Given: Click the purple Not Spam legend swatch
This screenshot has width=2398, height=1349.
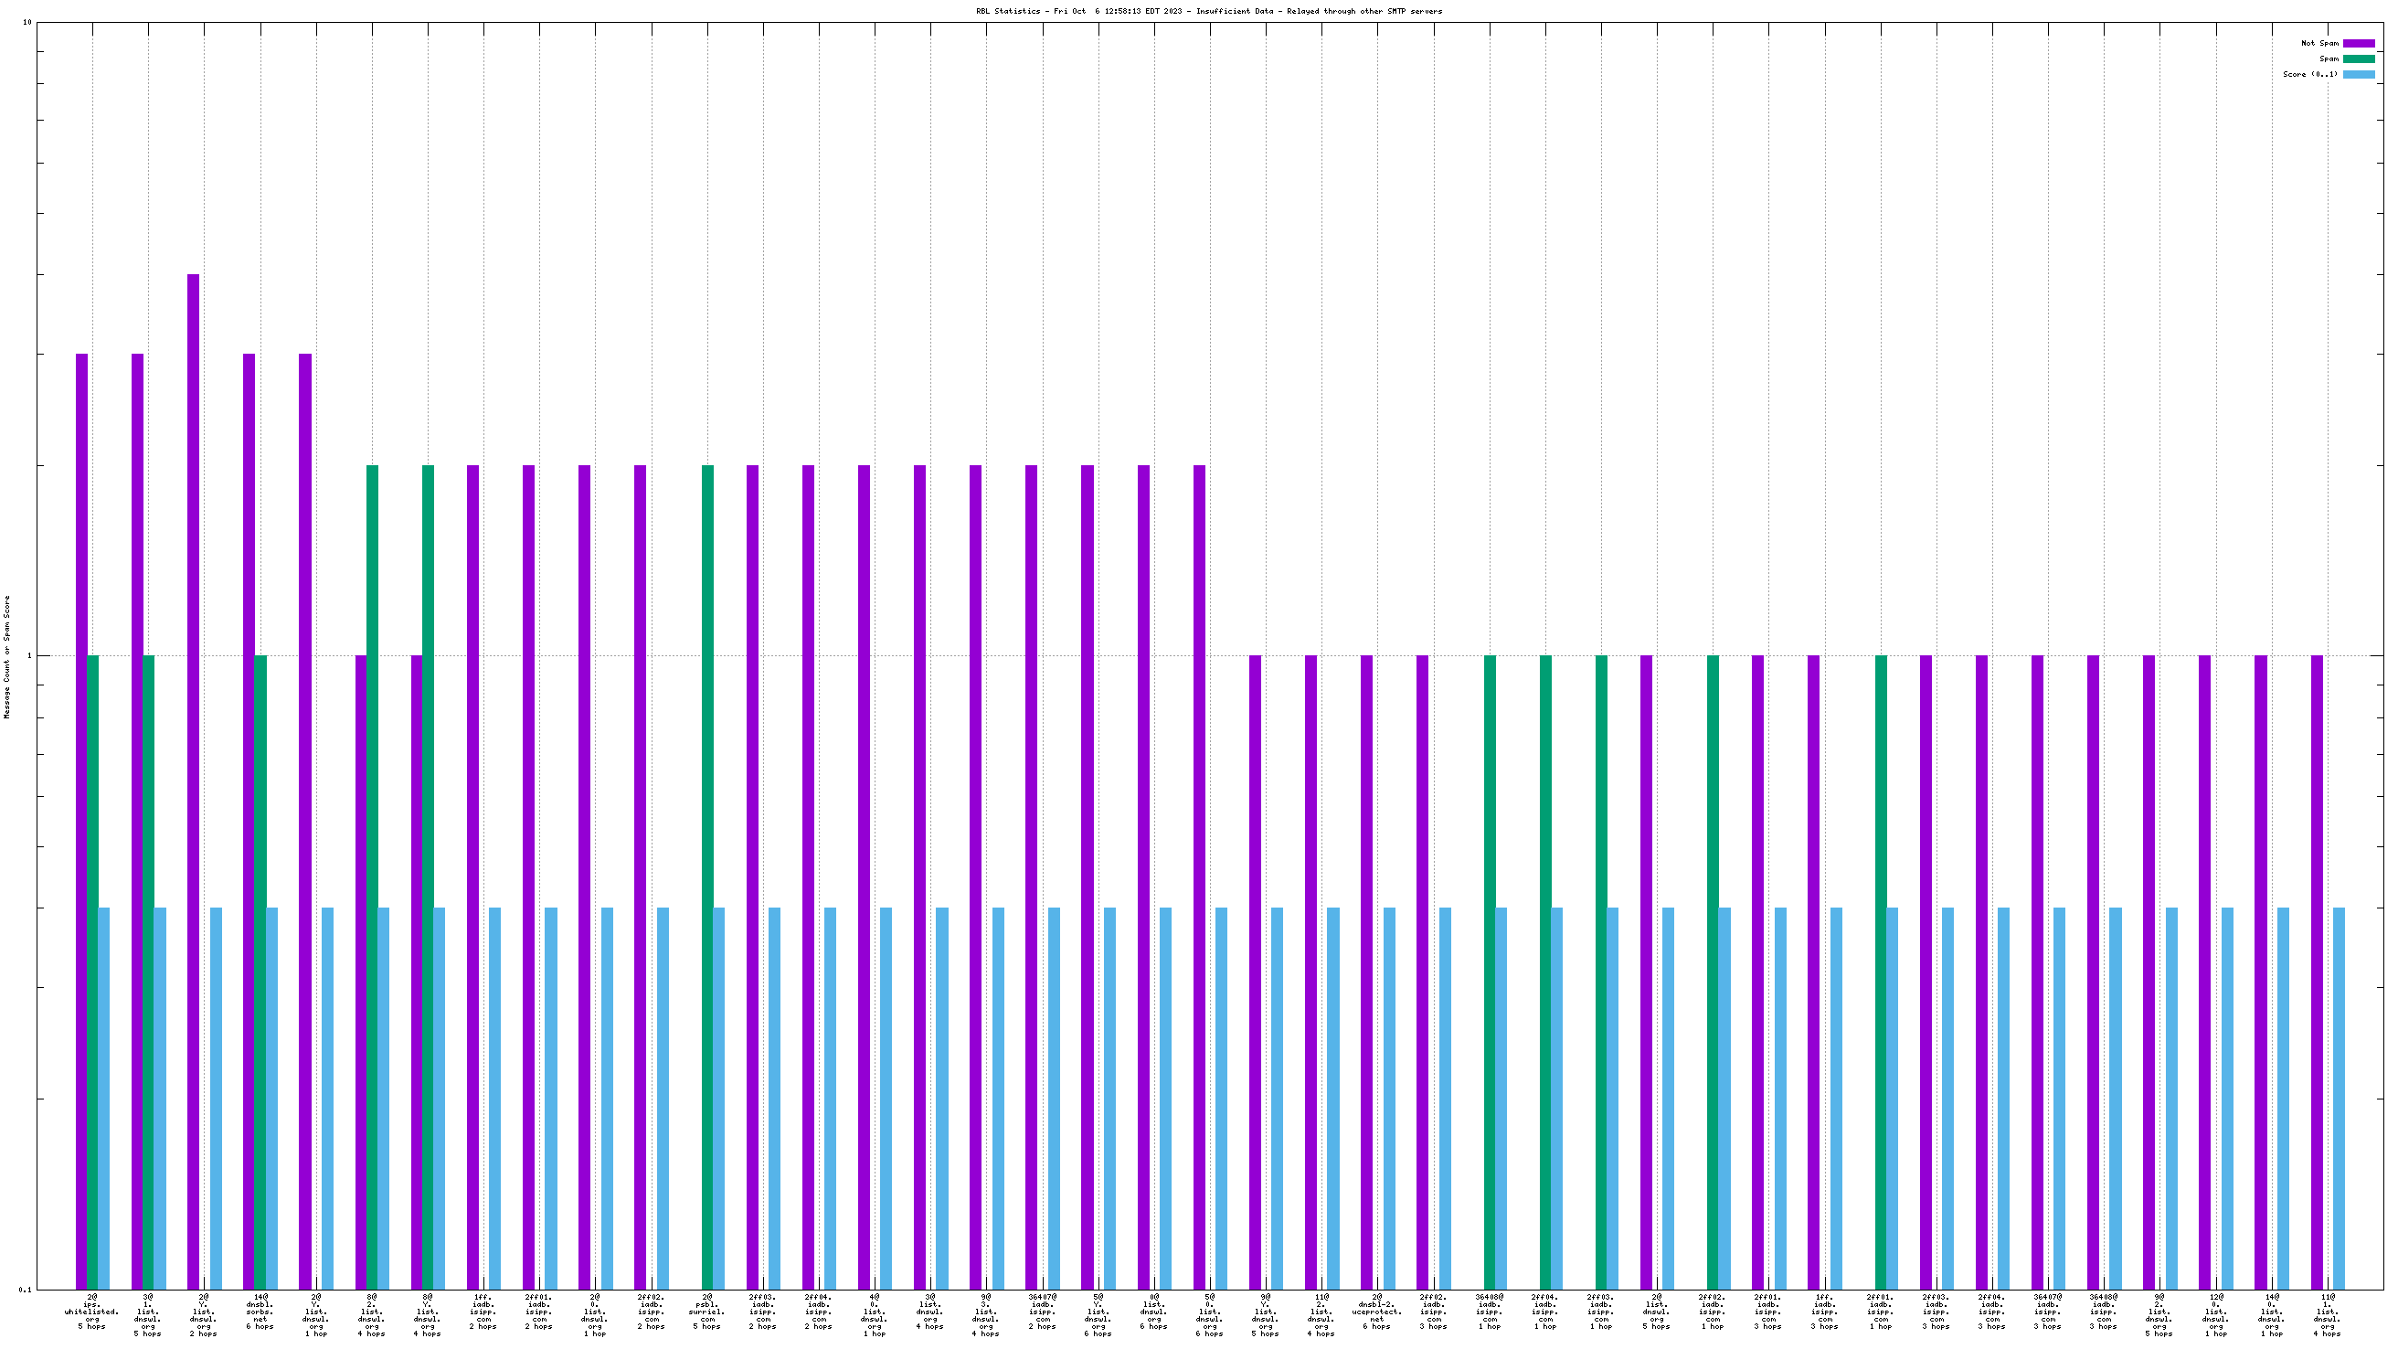Looking at the screenshot, I should (2358, 44).
